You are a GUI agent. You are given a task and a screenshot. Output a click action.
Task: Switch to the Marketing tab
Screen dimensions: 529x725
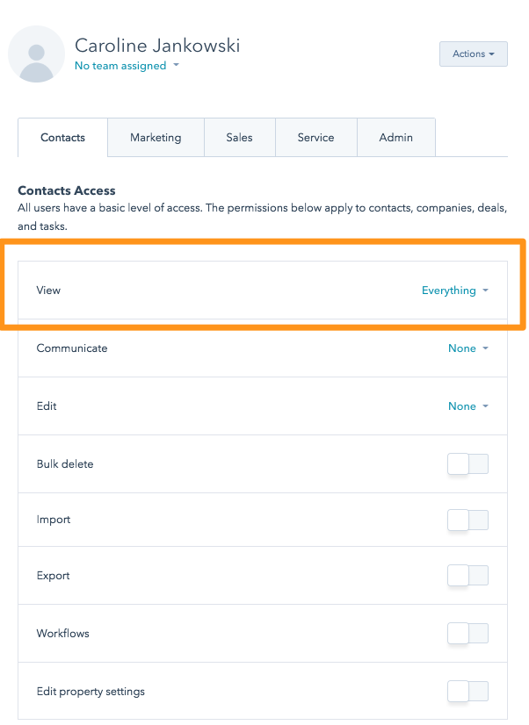(x=156, y=138)
